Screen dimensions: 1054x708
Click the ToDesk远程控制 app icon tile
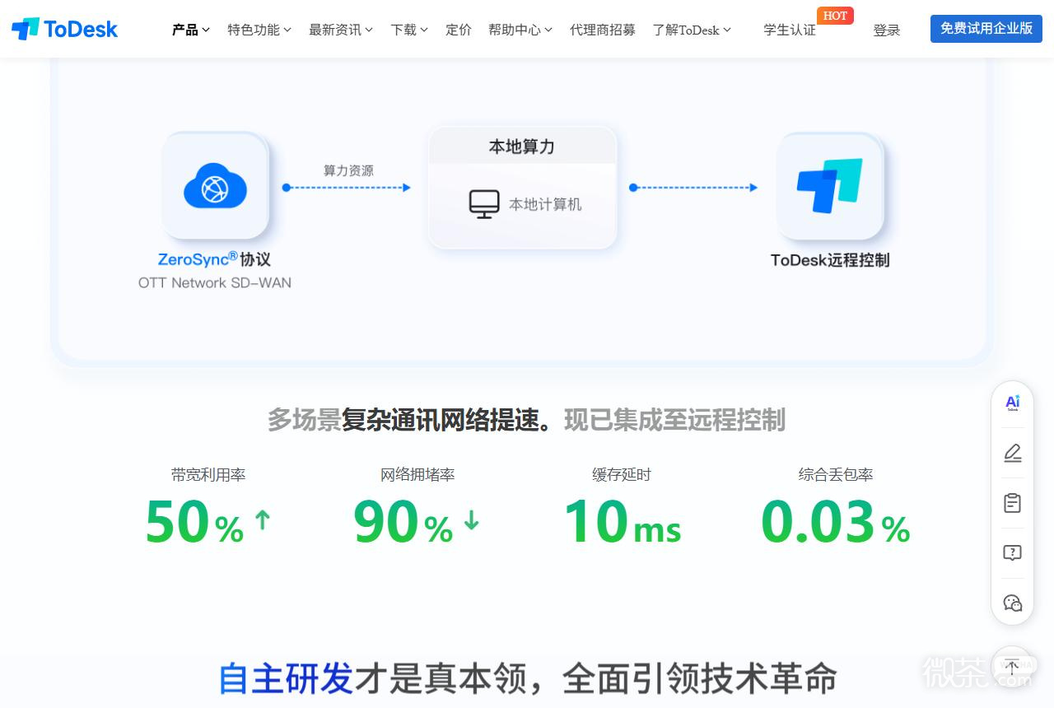point(830,186)
